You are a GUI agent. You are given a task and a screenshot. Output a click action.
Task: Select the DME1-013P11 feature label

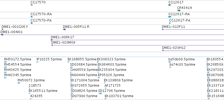tap(173, 27)
